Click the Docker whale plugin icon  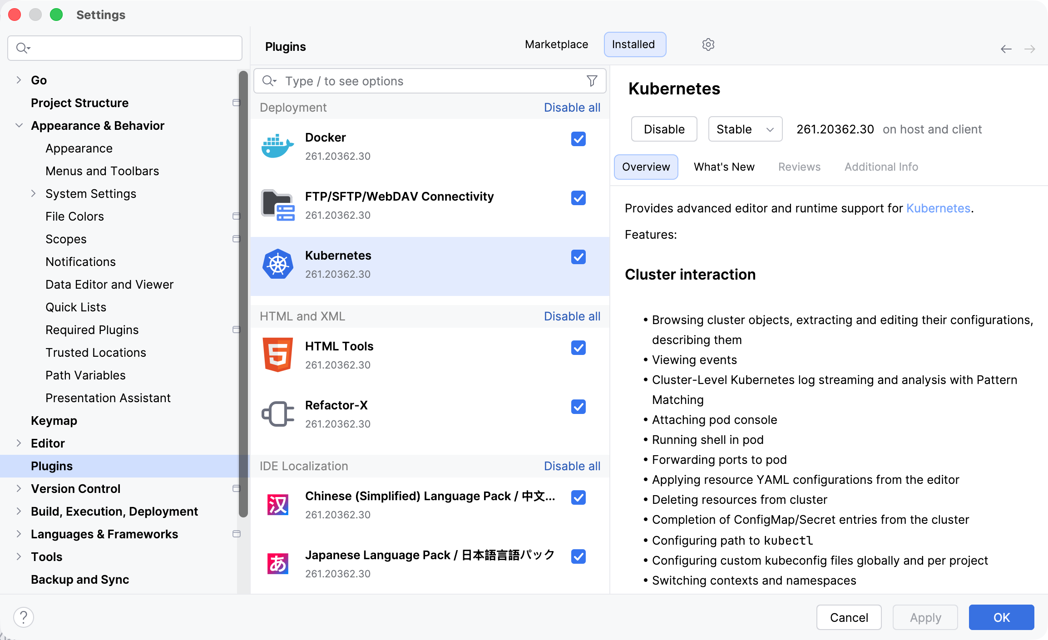click(x=277, y=146)
